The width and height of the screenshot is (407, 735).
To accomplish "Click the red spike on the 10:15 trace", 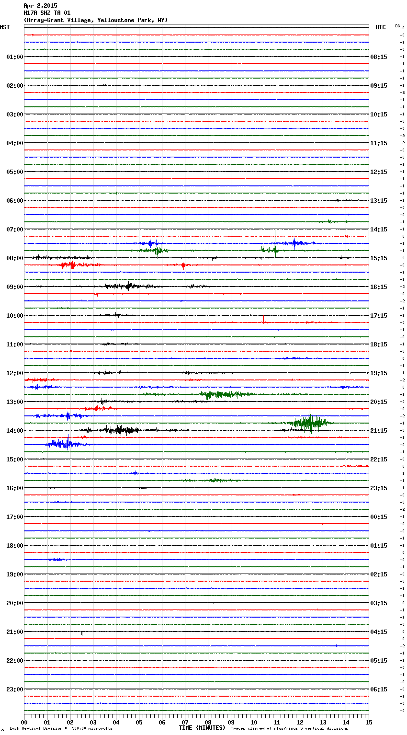I will click(x=263, y=320).
